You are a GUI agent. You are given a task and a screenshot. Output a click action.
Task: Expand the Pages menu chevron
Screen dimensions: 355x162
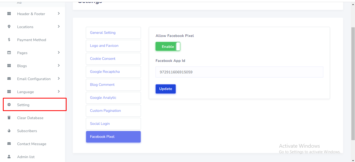point(59,53)
